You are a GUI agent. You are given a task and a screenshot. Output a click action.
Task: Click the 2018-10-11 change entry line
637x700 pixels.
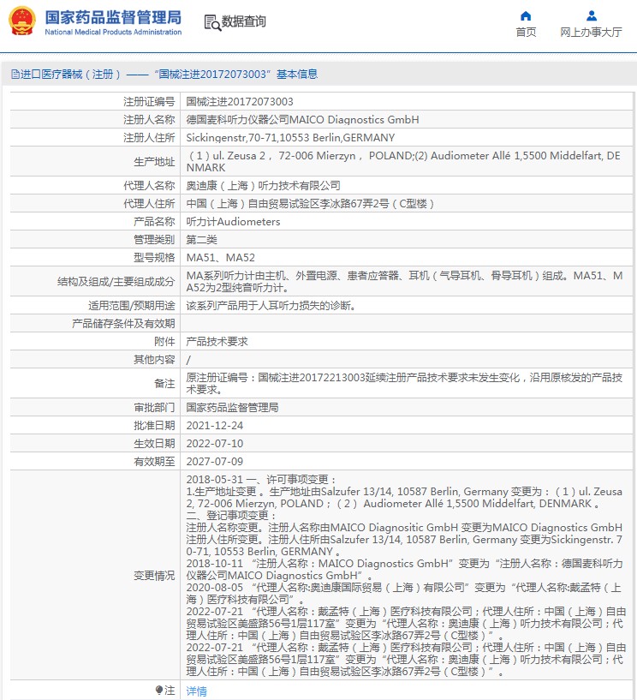[x=404, y=570]
